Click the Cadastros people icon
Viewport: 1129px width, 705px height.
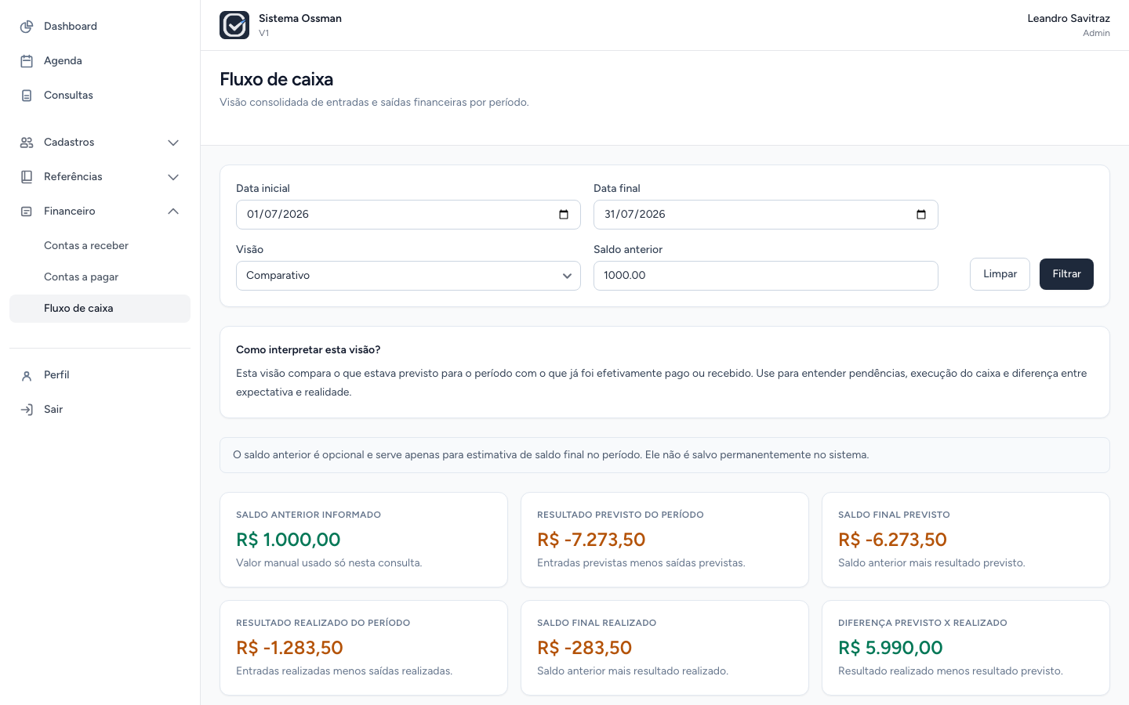(x=27, y=143)
